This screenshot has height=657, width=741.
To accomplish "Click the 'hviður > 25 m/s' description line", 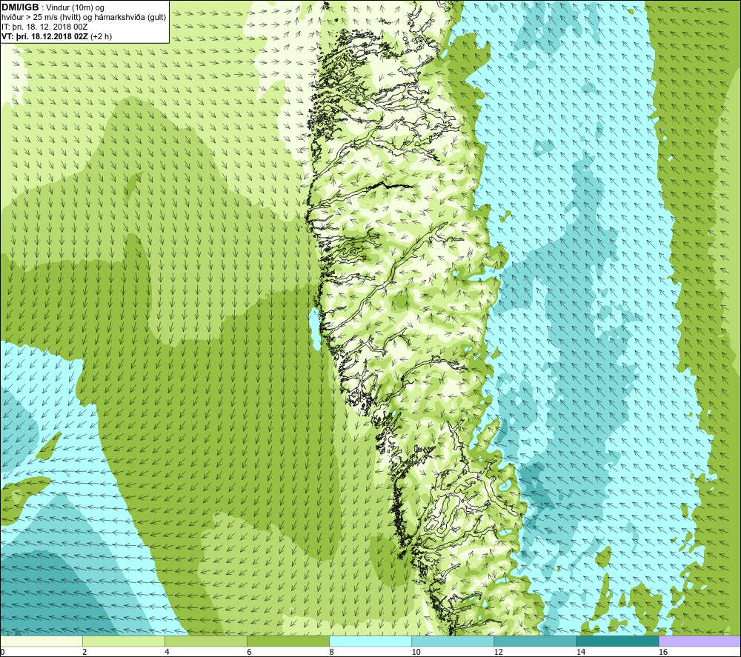I will [84, 18].
